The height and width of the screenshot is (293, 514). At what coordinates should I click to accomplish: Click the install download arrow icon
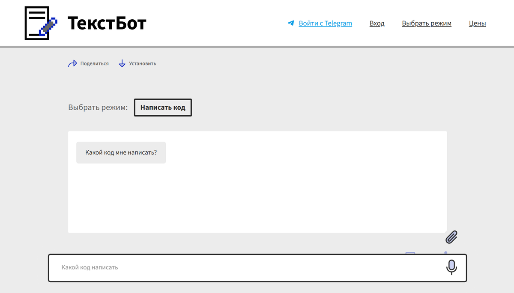pos(122,63)
